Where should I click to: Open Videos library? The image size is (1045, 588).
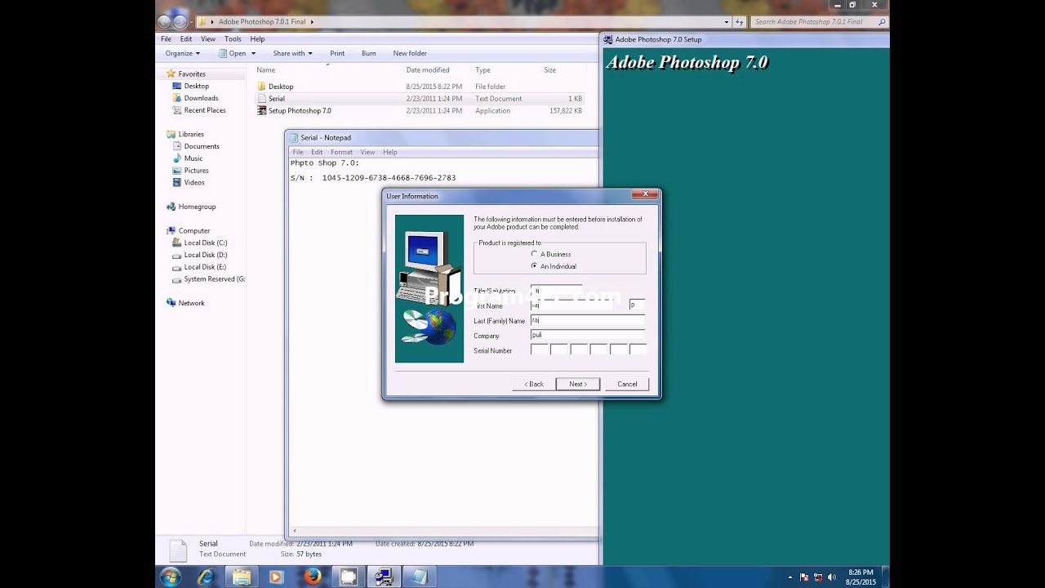[x=194, y=183]
